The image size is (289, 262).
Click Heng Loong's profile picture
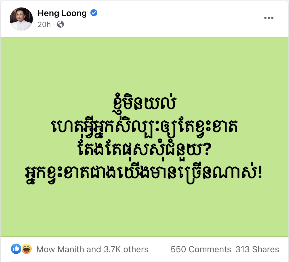pyautogui.click(x=21, y=19)
